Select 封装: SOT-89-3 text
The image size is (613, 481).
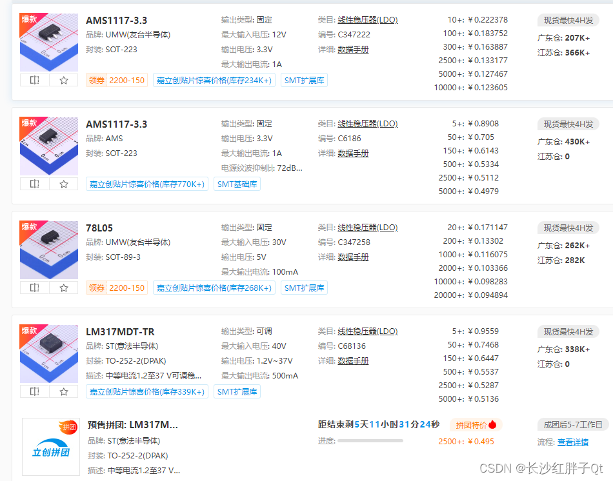113,257
